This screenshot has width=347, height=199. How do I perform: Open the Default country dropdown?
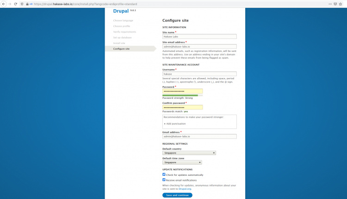click(189, 153)
